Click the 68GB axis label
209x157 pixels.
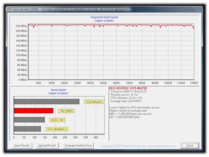click(x=116, y=83)
